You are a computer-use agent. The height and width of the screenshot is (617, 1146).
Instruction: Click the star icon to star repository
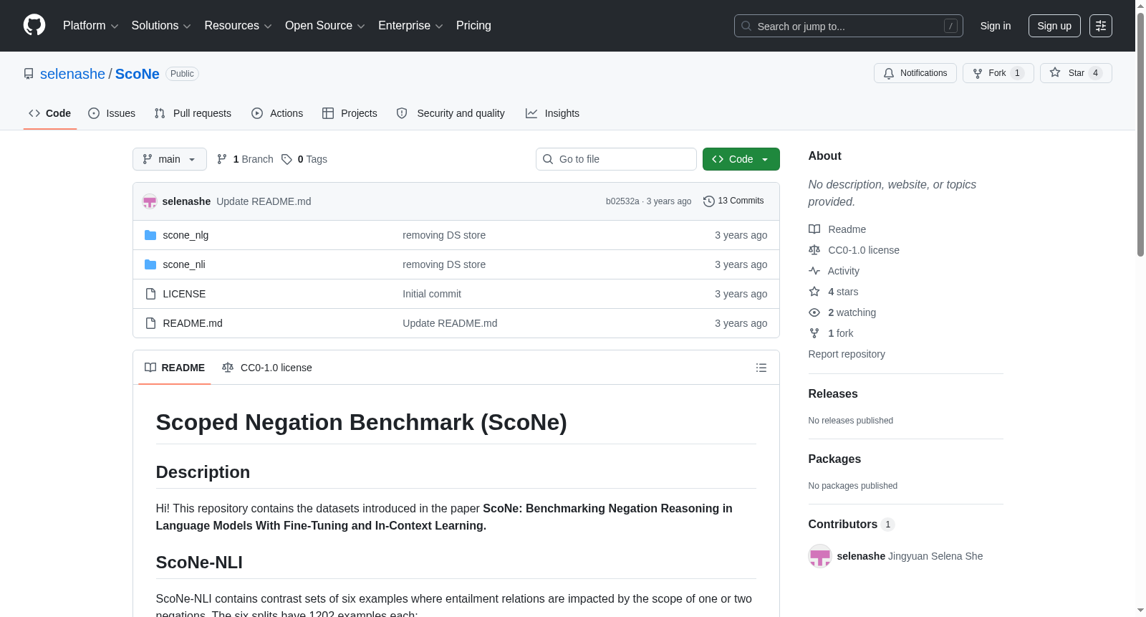coord(1055,72)
